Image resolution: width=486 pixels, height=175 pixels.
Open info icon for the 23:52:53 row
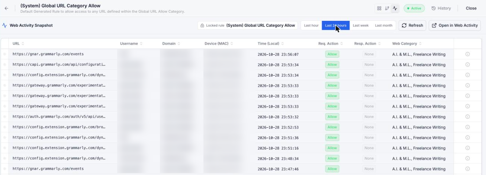tap(467, 127)
